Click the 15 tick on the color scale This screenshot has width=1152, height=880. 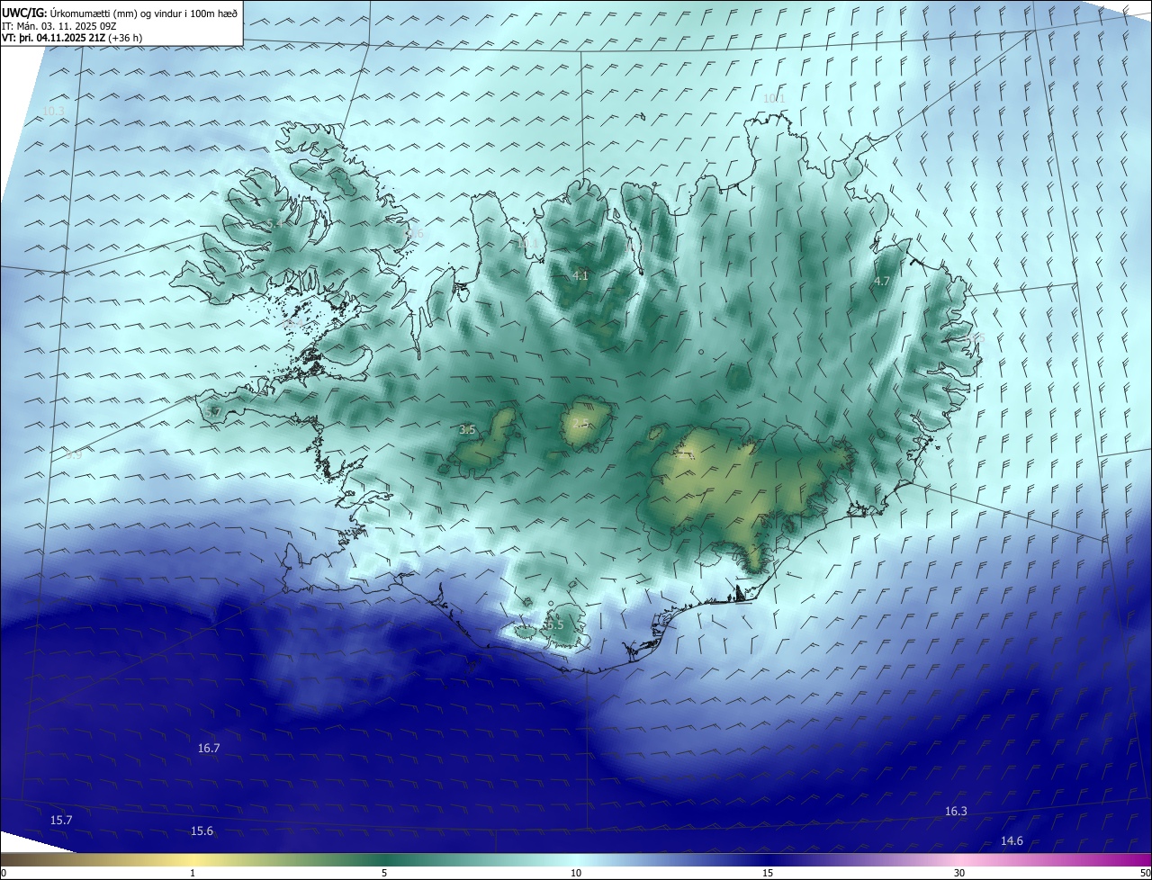pyautogui.click(x=768, y=873)
